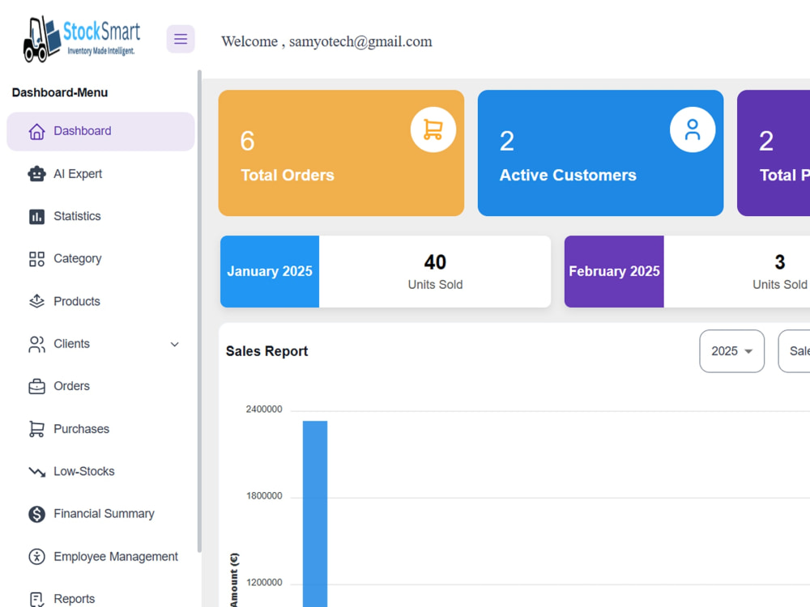Click the Amount (€) axis title
Screen dimensions: 810x607
(x=234, y=579)
